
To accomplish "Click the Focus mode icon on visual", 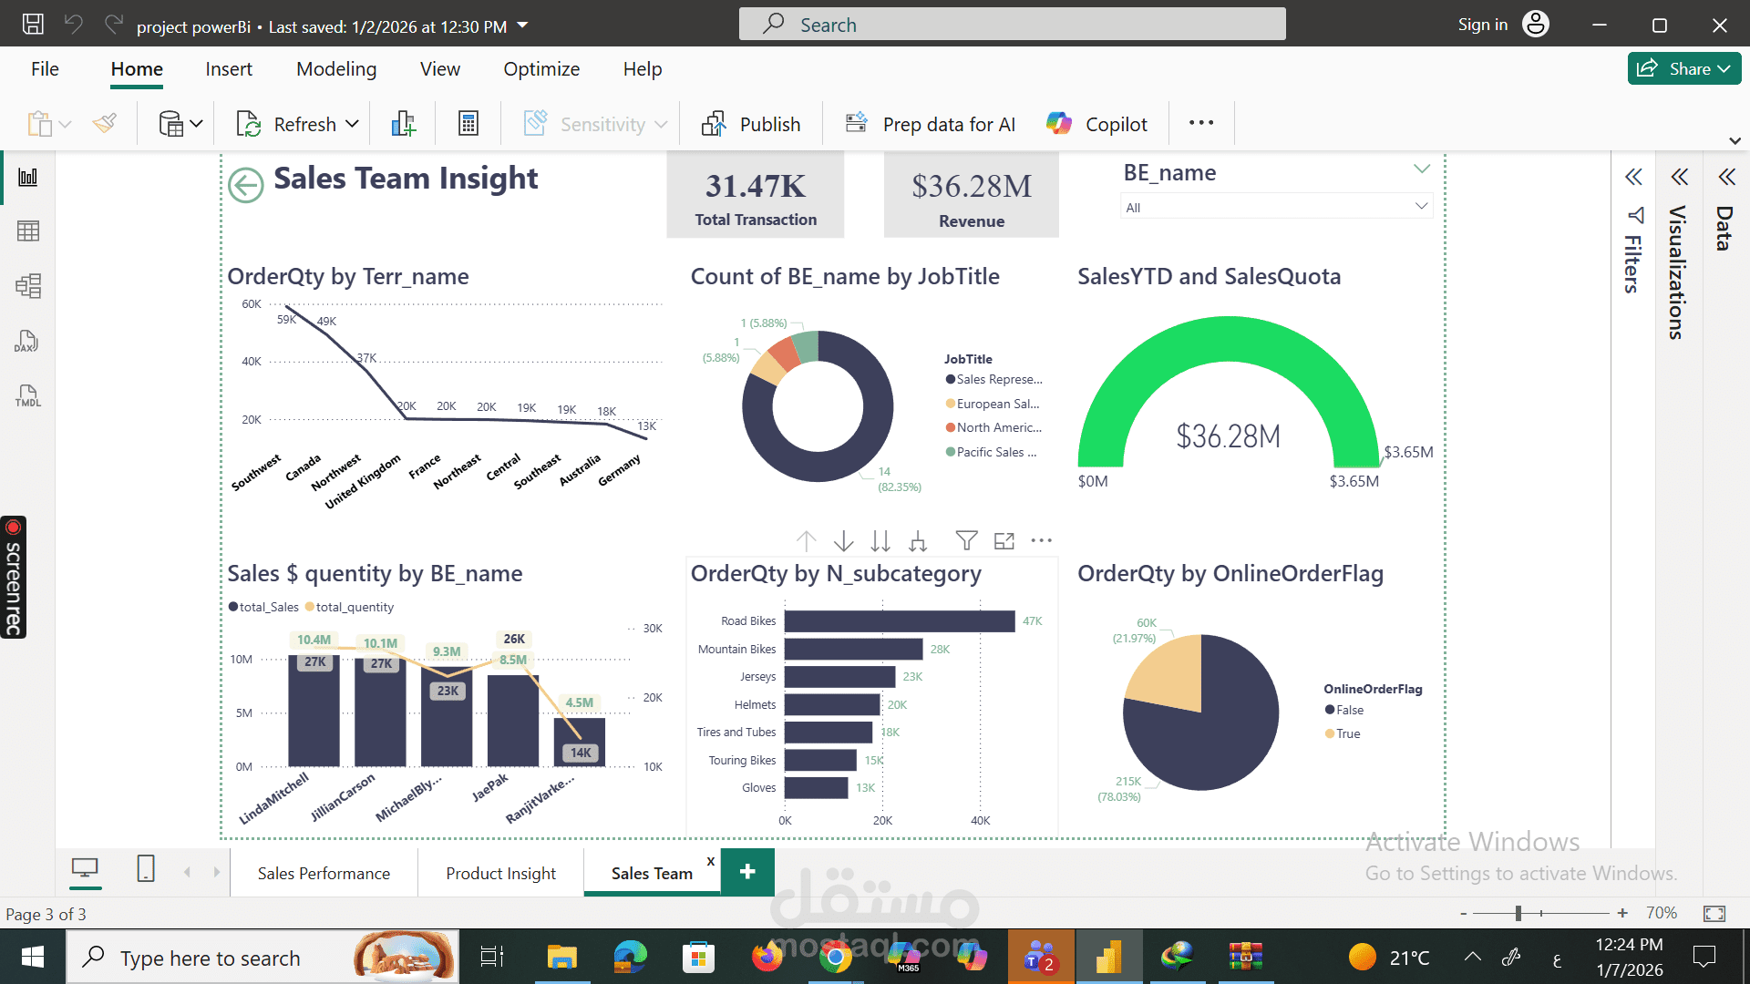I will pyautogui.click(x=1004, y=541).
